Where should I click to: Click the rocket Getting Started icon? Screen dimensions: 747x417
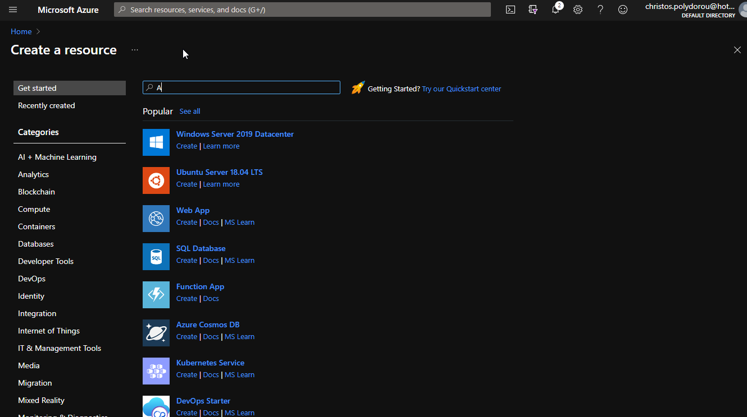coord(358,88)
